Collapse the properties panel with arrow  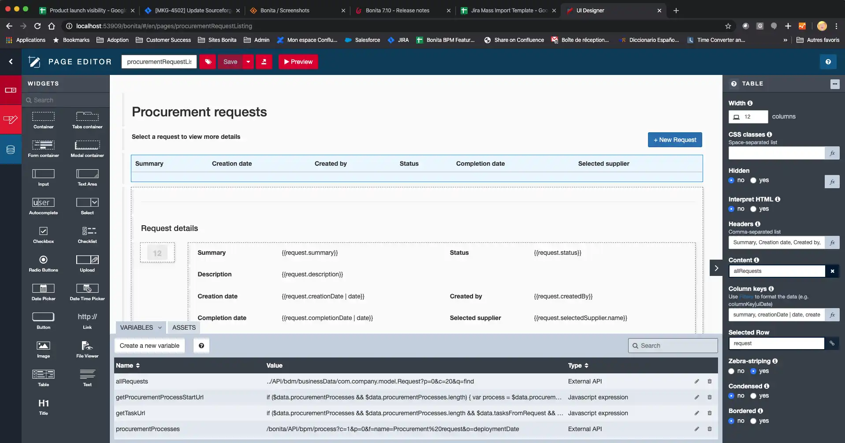point(716,268)
